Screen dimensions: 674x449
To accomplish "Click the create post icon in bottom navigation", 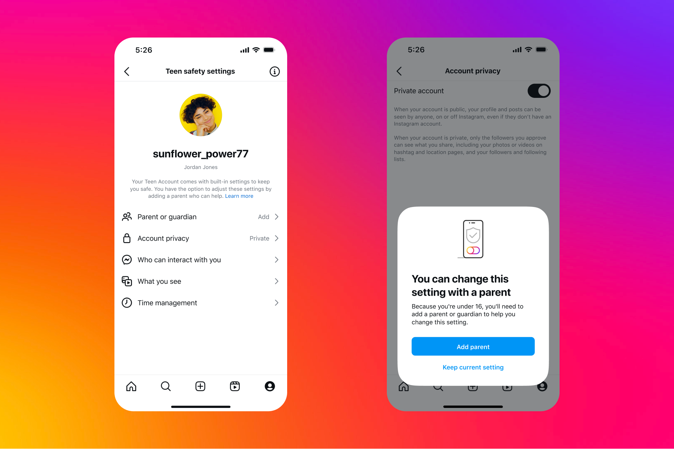I will pos(200,386).
